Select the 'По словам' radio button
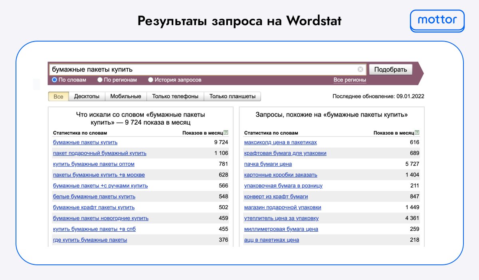Screen dimensions: 479x280 55,80
